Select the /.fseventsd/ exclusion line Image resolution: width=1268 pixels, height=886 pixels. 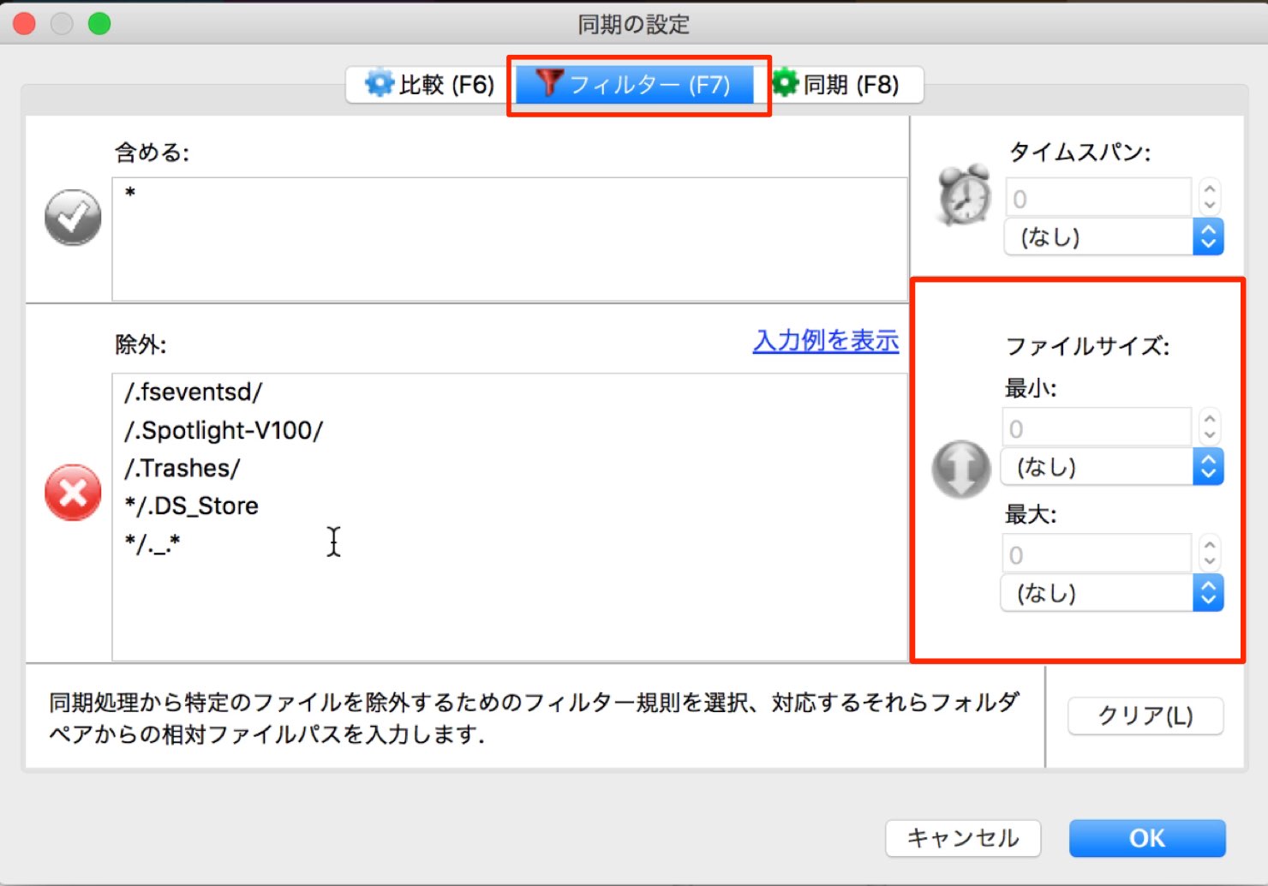pyautogui.click(x=194, y=392)
